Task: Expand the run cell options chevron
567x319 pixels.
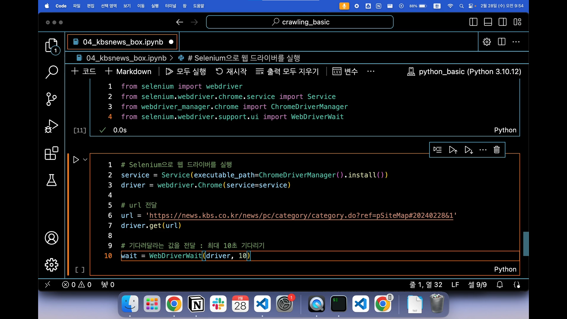Action: pyautogui.click(x=85, y=160)
